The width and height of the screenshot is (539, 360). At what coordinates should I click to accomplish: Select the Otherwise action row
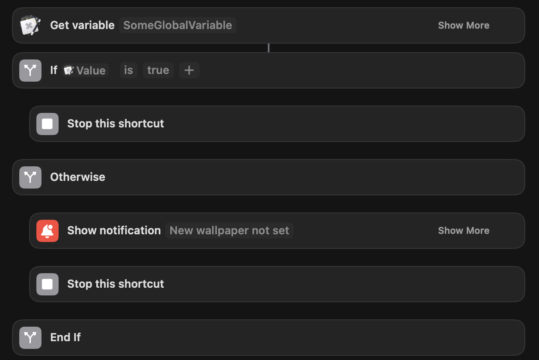tap(299, 177)
